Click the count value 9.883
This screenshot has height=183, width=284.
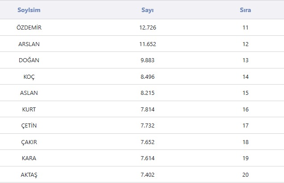148,60
